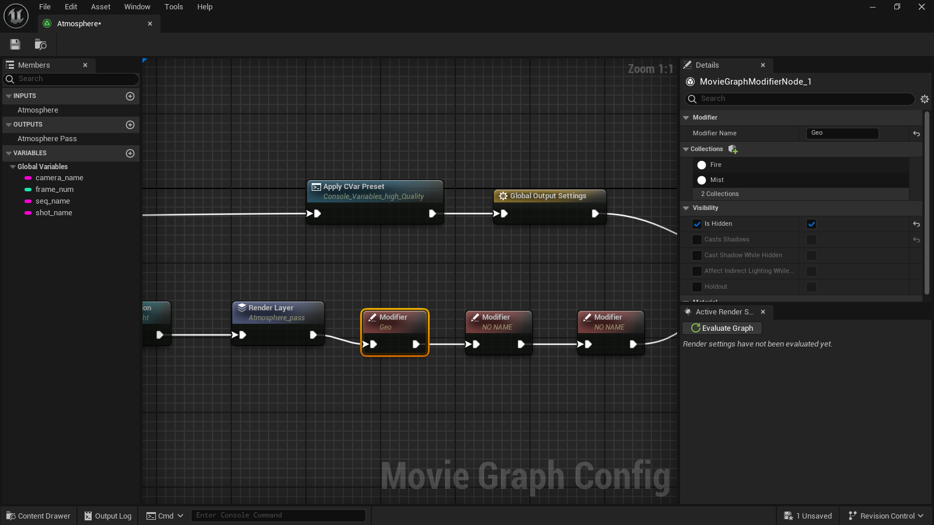Enable Cast Shadow While Hidden override checkbox
Image resolution: width=934 pixels, height=525 pixels.
(697, 256)
